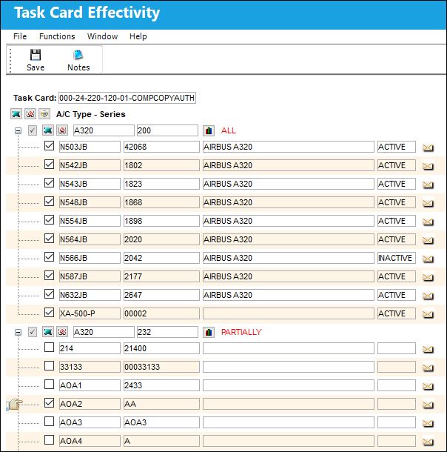Save the task card effectivity

click(36, 60)
